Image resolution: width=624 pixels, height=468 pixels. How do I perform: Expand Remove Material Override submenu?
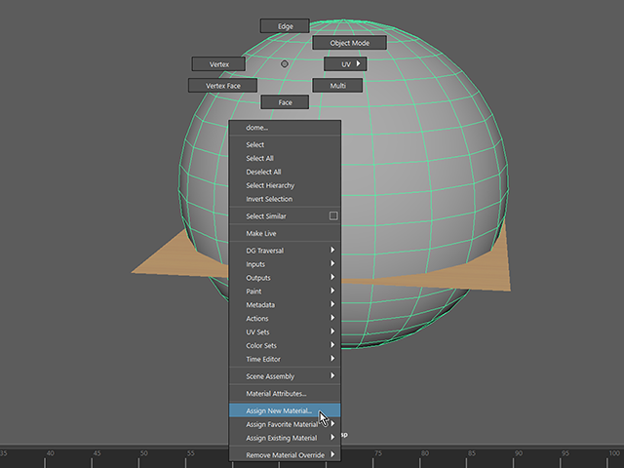[x=285, y=455]
